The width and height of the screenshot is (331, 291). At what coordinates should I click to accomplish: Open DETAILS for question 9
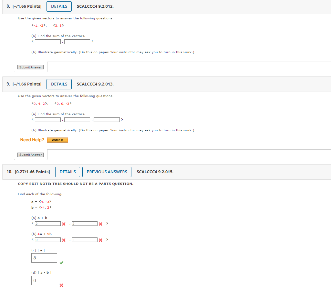coord(59,84)
